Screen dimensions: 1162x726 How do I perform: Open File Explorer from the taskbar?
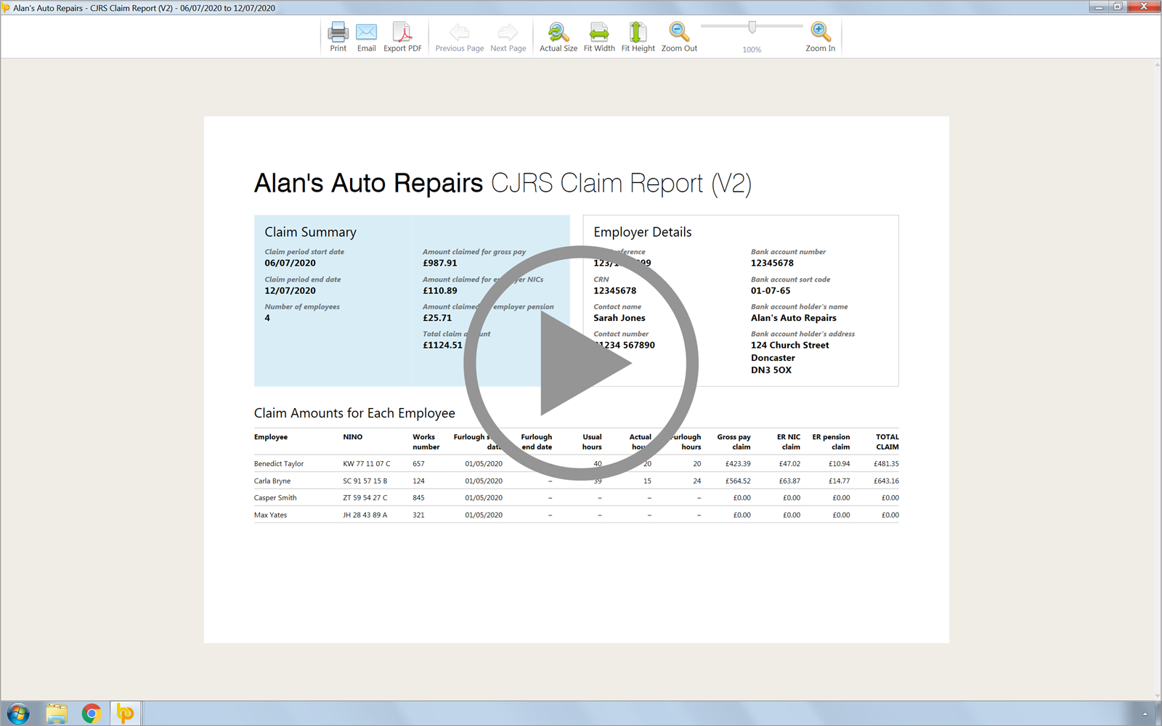point(57,714)
